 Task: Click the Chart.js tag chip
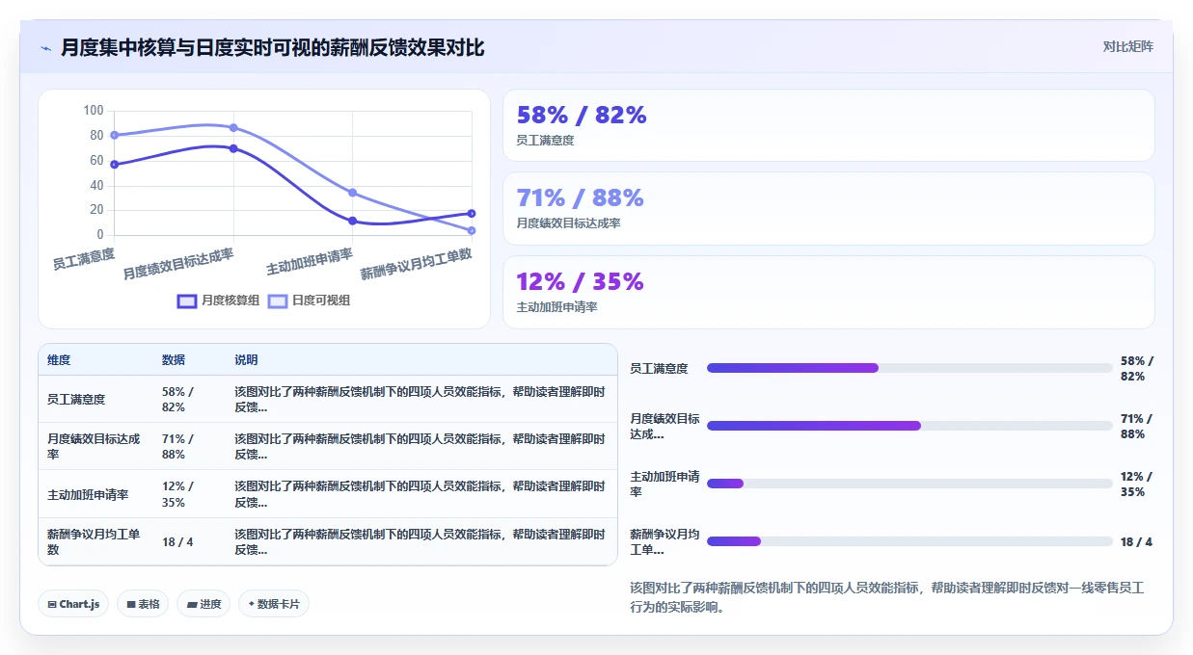(74, 604)
